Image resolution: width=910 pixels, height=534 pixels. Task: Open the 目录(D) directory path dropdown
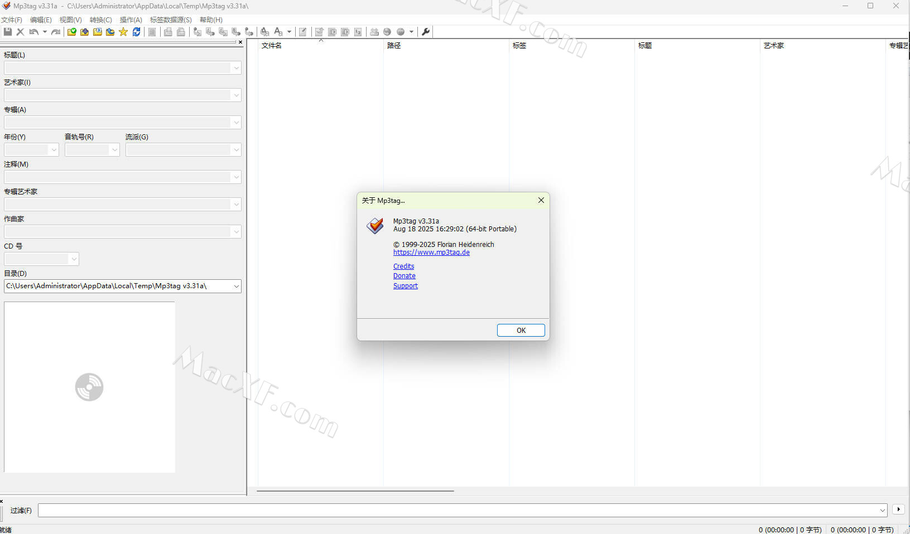coord(236,287)
